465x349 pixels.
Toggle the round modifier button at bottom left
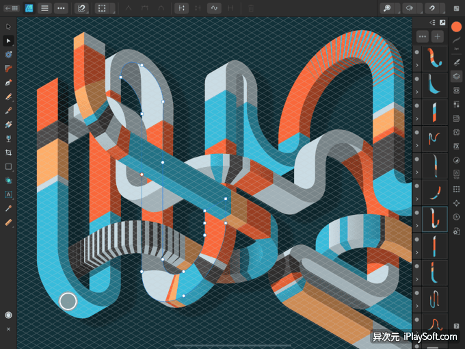coord(9,315)
